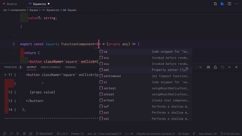Image resolution: width=242 pixels, height=136 pixels.
Task: Choose the 'sntest' suggestion
Action: point(145,94)
